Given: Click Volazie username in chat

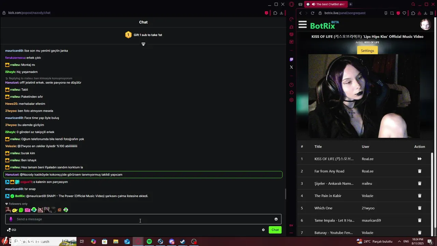Looking at the screenshot, I should point(11,146).
